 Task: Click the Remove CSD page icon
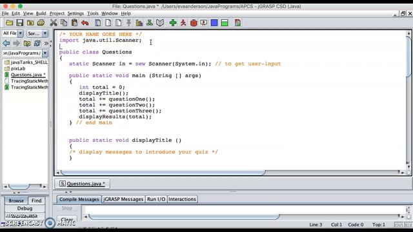pos(108,23)
